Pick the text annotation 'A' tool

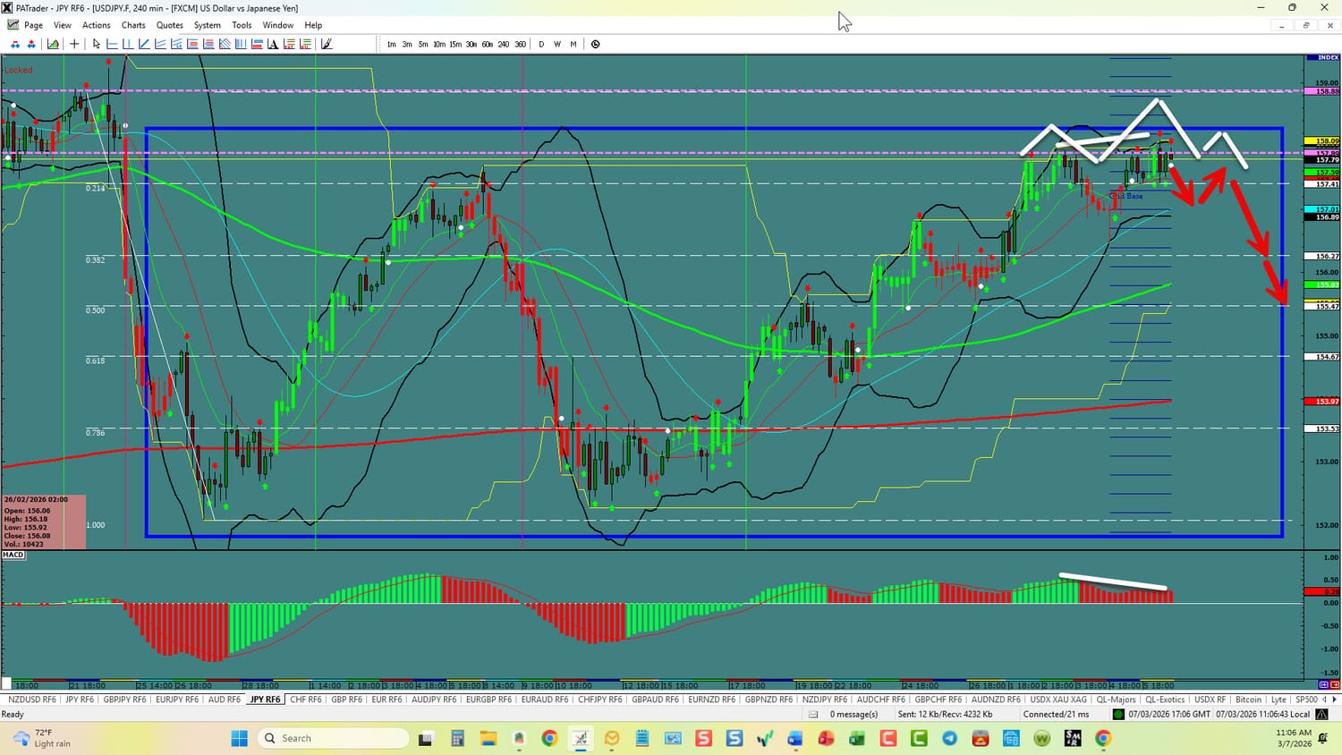pyautogui.click(x=273, y=44)
